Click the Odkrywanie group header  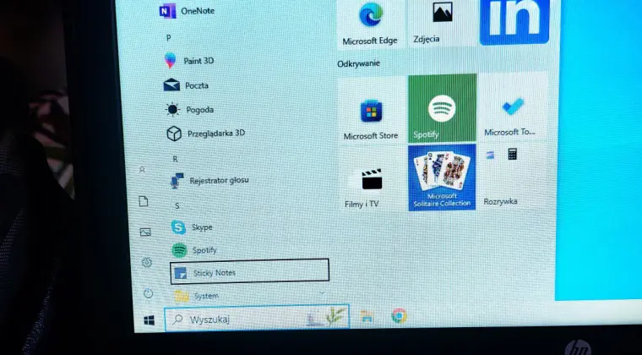point(359,63)
